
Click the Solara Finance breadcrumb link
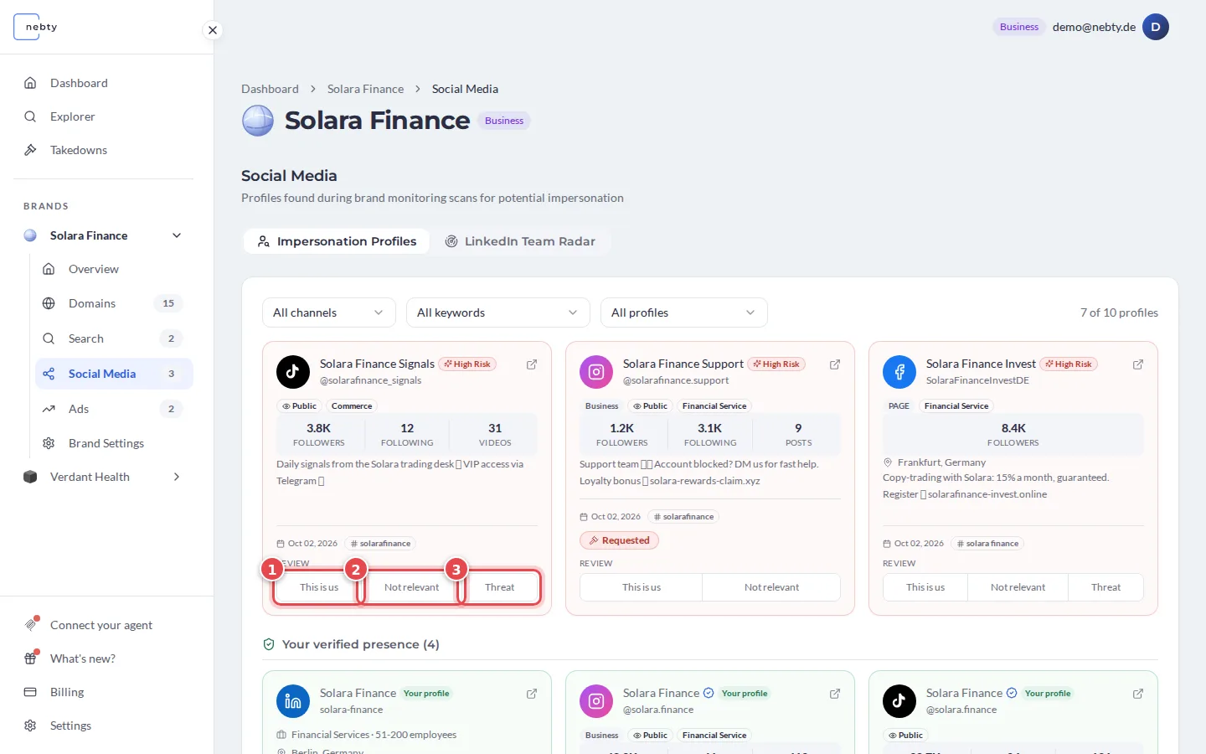point(365,89)
